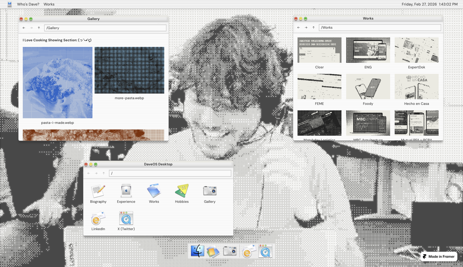Go forward in the Gallery window
This screenshot has height=267, width=463.
31,28
